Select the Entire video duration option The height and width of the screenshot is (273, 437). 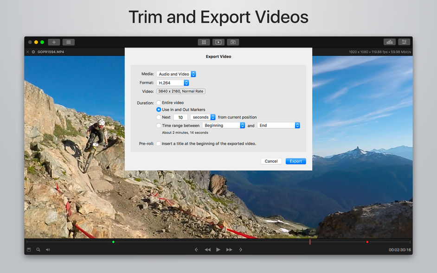(x=158, y=103)
